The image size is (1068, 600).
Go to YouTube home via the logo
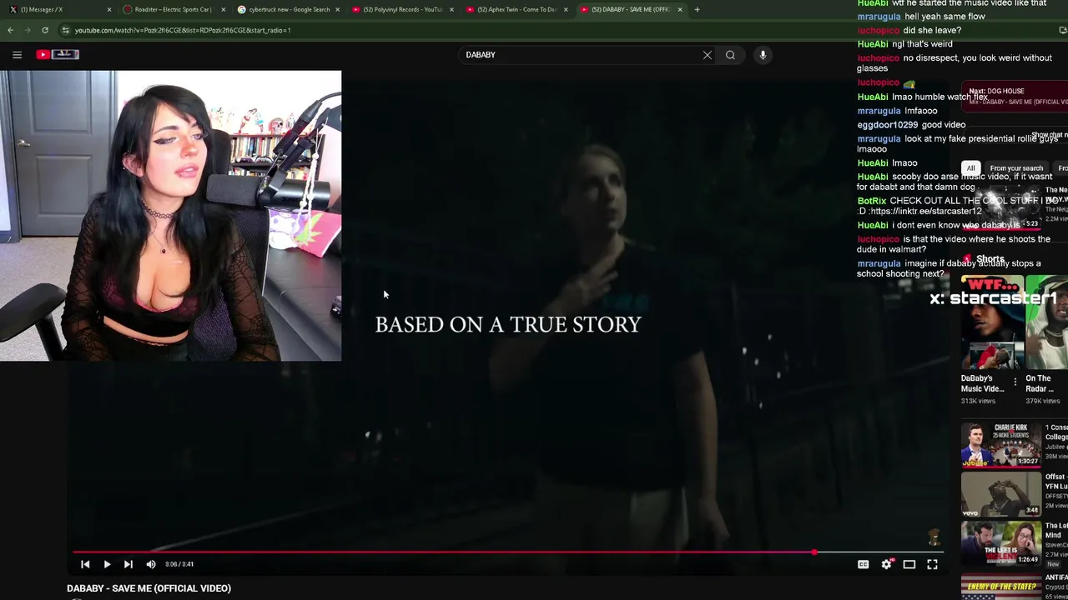[58, 54]
